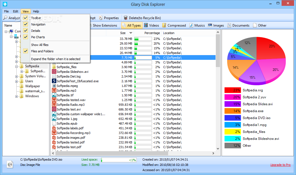Click Softpedia Diet.log file icon

54,76
